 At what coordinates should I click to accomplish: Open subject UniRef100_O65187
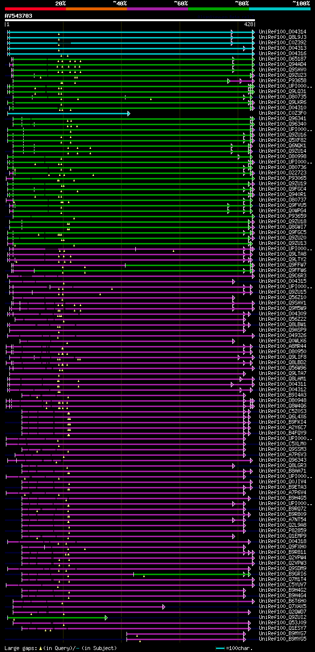283,59
